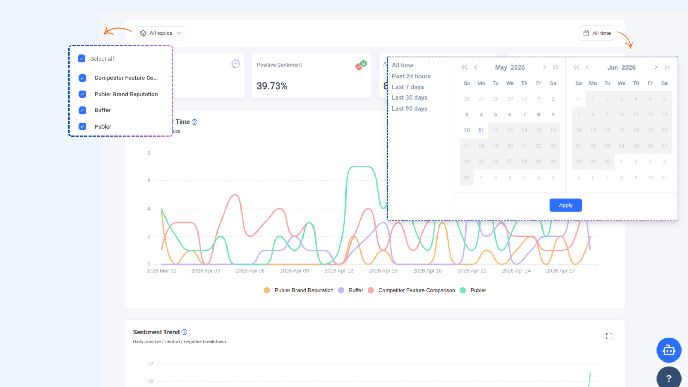Open the chatbot assistant icon
The height and width of the screenshot is (387, 688).
pyautogui.click(x=669, y=350)
